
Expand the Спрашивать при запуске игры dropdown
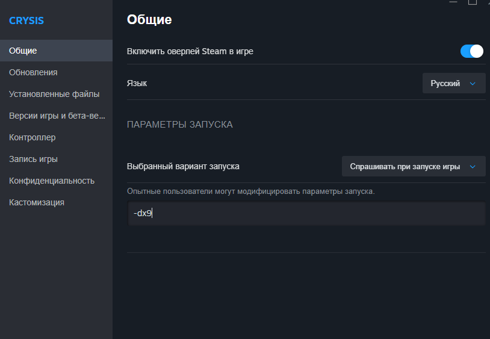click(x=414, y=167)
